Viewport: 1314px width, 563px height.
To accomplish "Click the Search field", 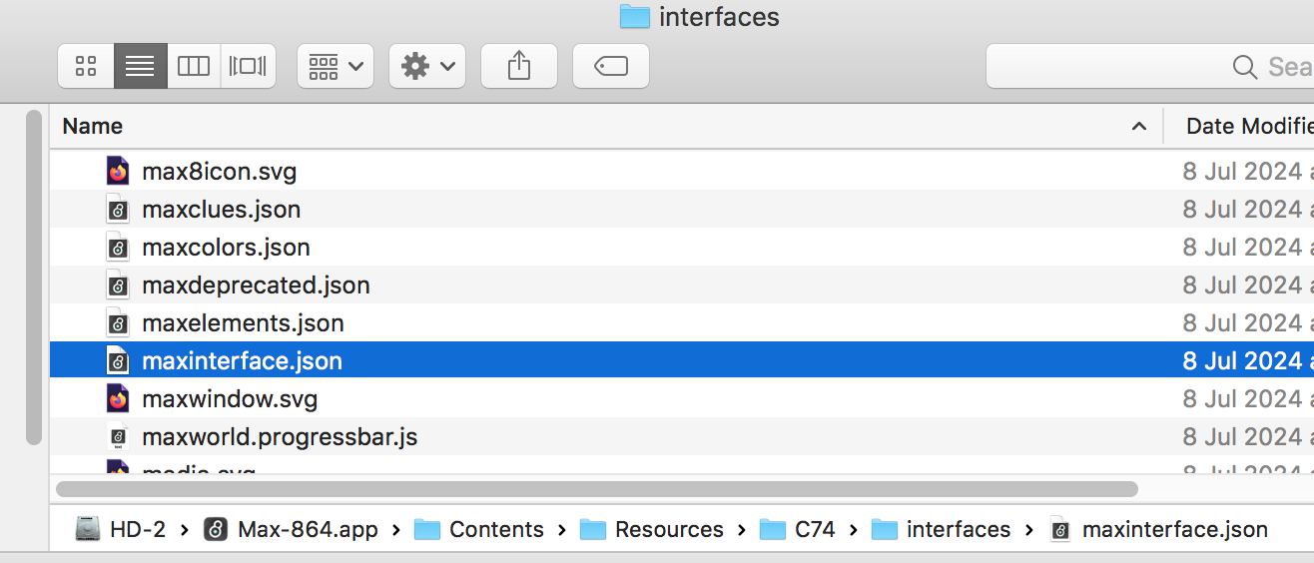I will pyautogui.click(x=1148, y=67).
